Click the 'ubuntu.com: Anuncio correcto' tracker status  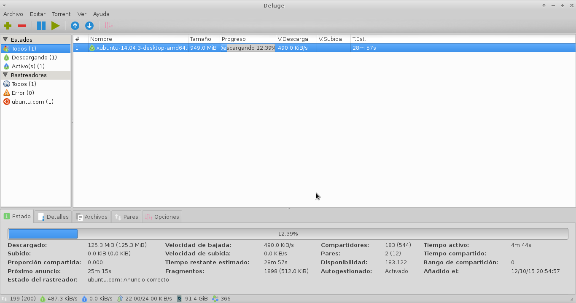click(x=128, y=280)
